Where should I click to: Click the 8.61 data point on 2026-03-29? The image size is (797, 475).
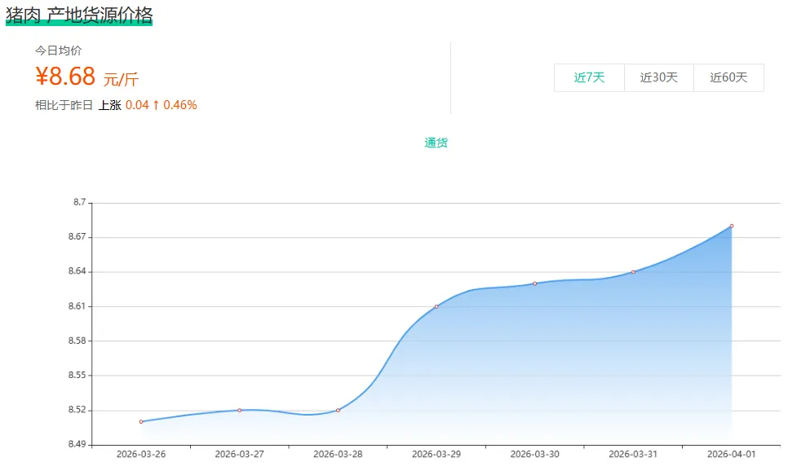436,306
